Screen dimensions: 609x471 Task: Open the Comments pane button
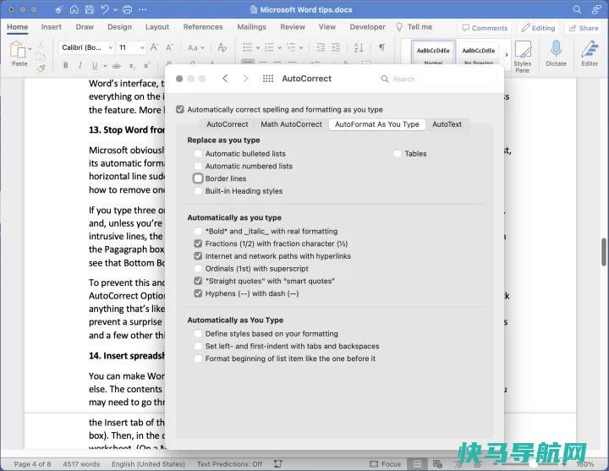pyautogui.click(x=486, y=28)
